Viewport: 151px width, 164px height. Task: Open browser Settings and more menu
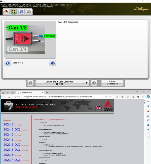tap(143, 97)
